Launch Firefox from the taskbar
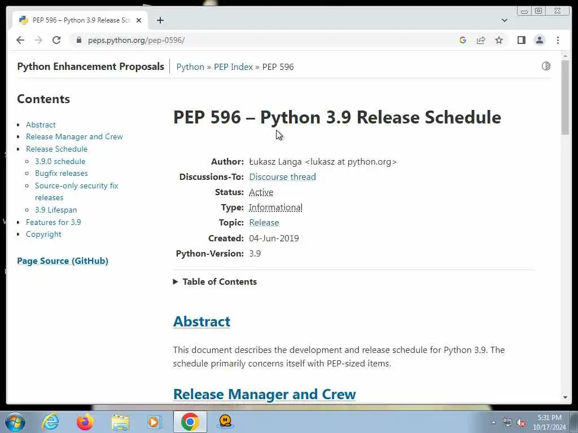578x433 pixels. tap(85, 422)
